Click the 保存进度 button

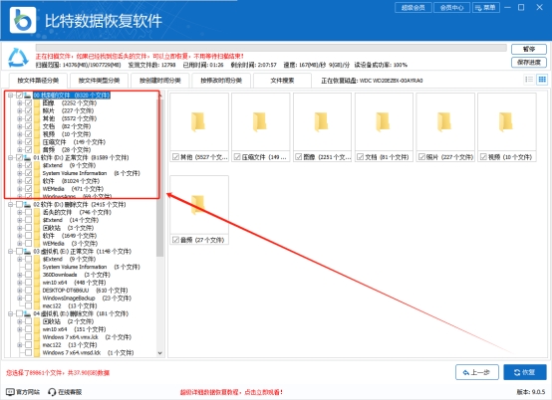[529, 63]
